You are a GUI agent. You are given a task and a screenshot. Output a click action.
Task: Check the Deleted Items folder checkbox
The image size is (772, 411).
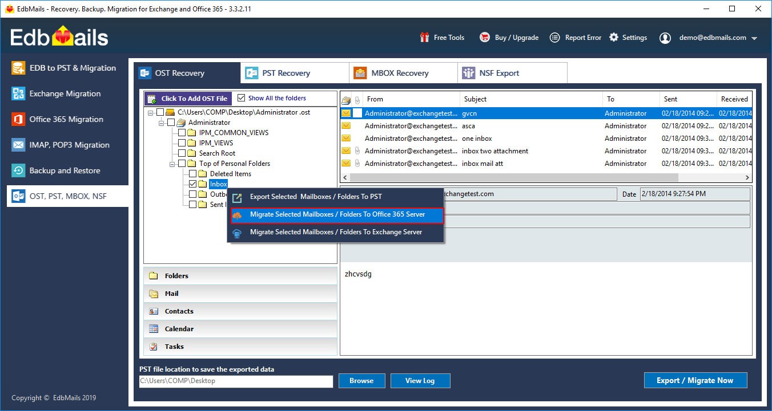tap(192, 173)
